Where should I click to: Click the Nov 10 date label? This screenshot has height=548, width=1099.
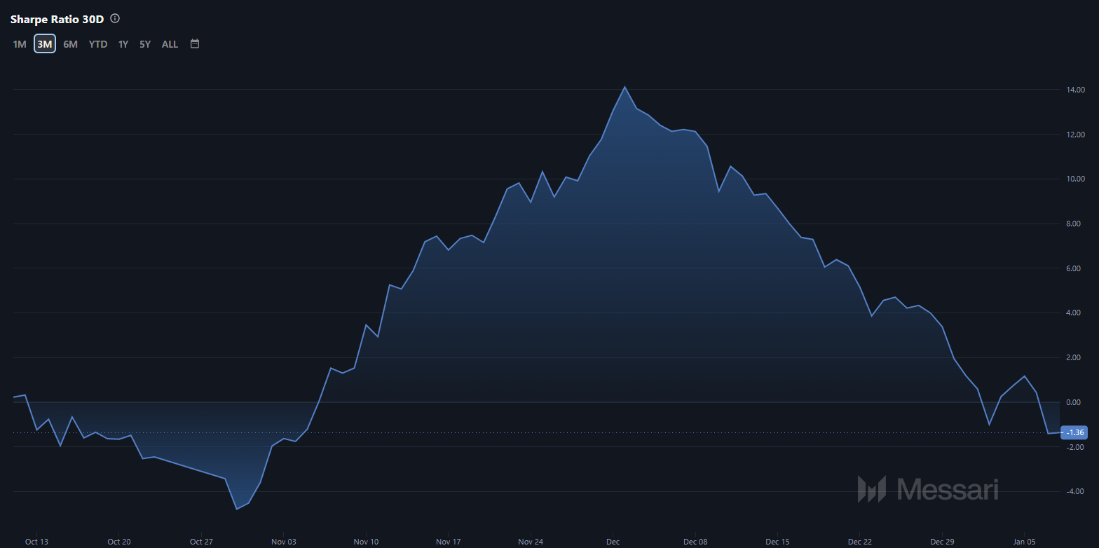pos(366,542)
